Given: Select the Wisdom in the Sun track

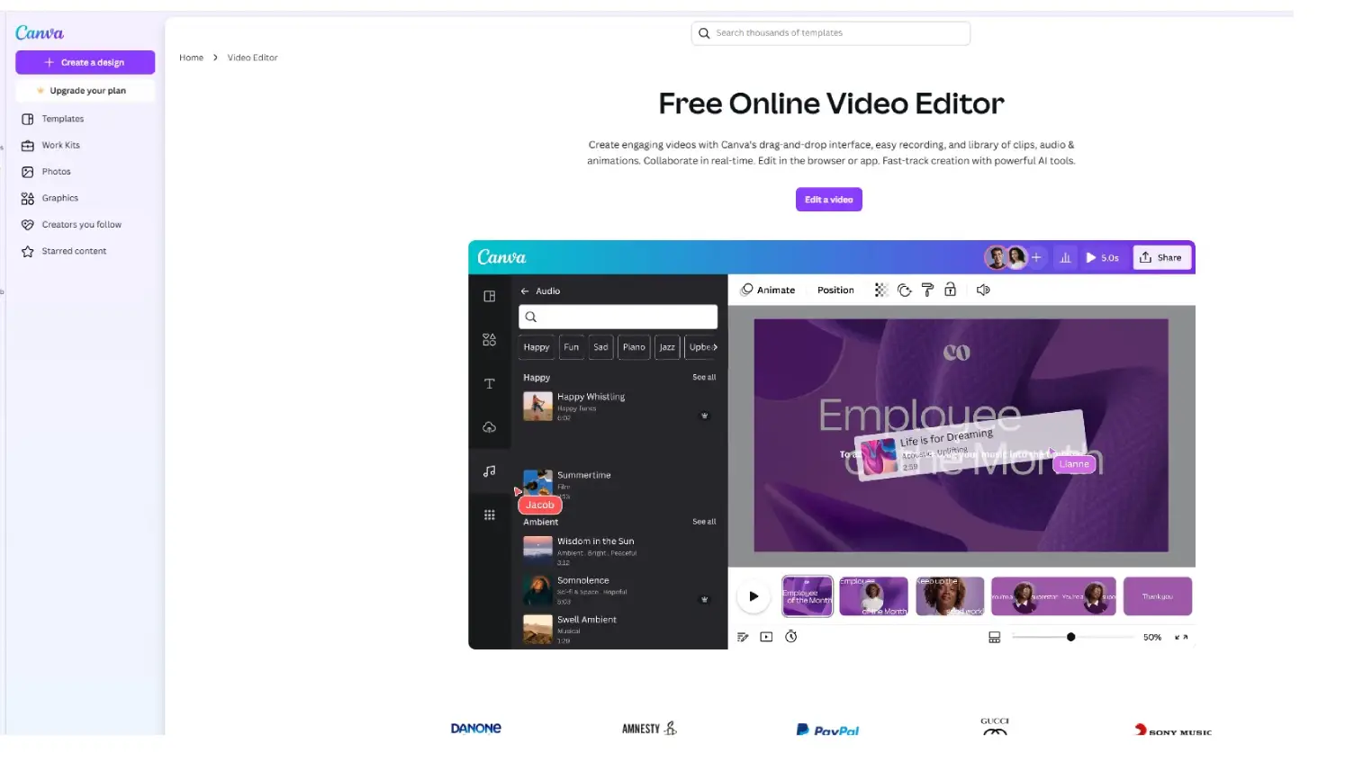Looking at the screenshot, I should [x=619, y=551].
